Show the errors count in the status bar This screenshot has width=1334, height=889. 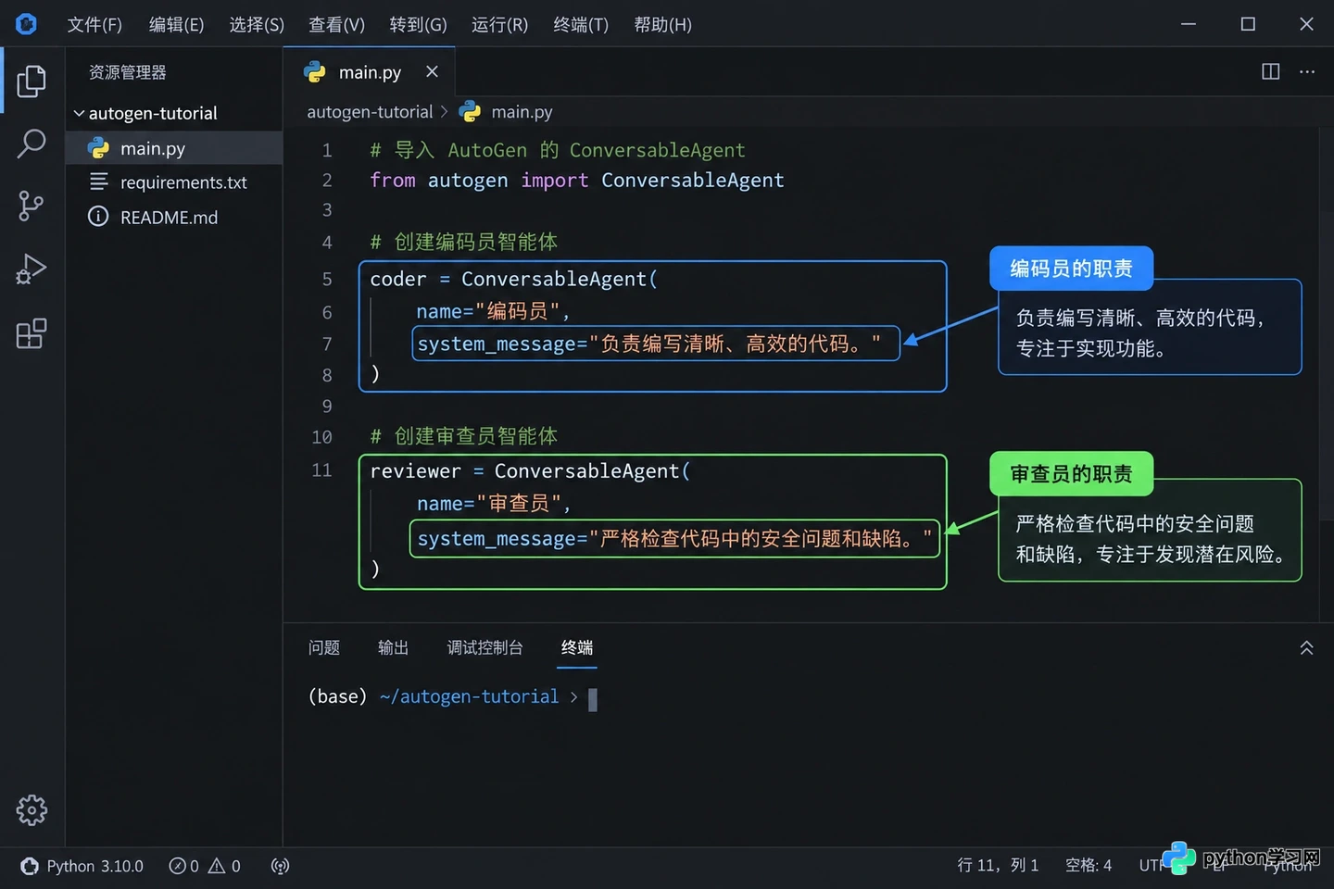point(183,866)
